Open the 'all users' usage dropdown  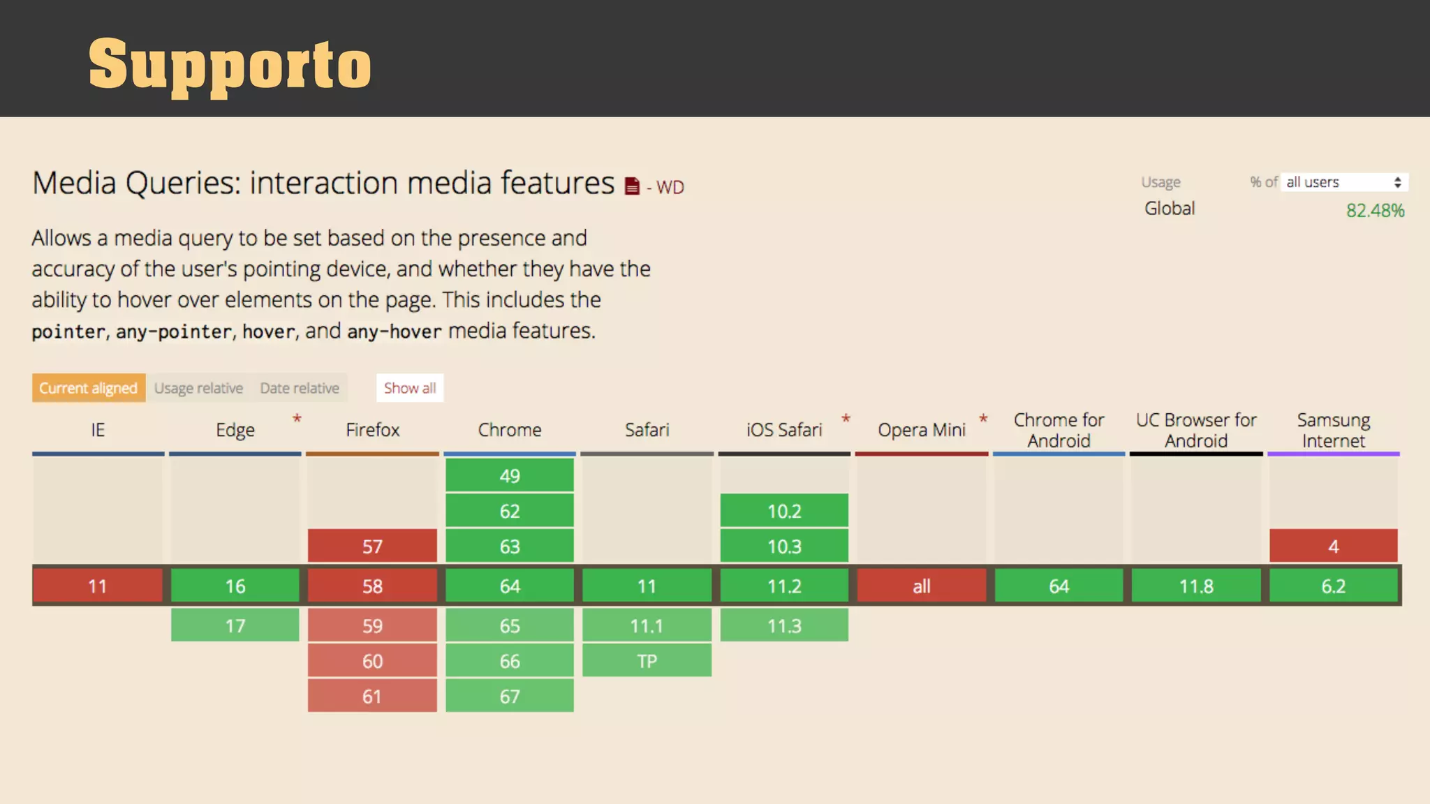tap(1343, 182)
